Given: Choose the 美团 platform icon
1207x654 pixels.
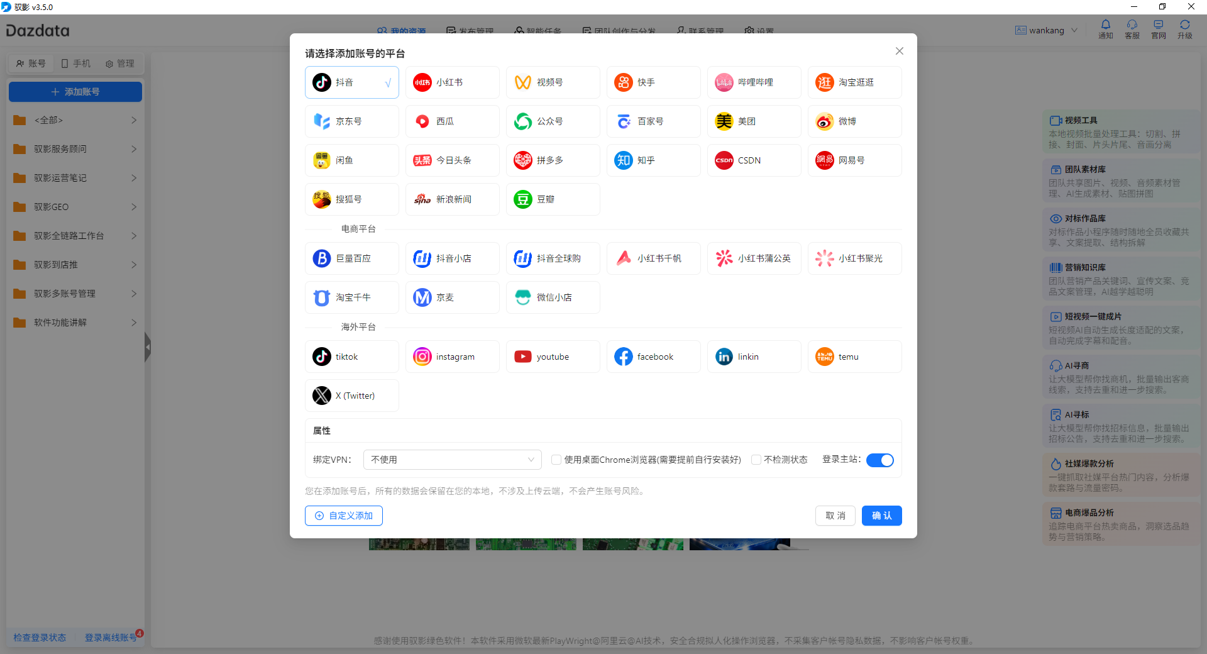Looking at the screenshot, I should [724, 121].
